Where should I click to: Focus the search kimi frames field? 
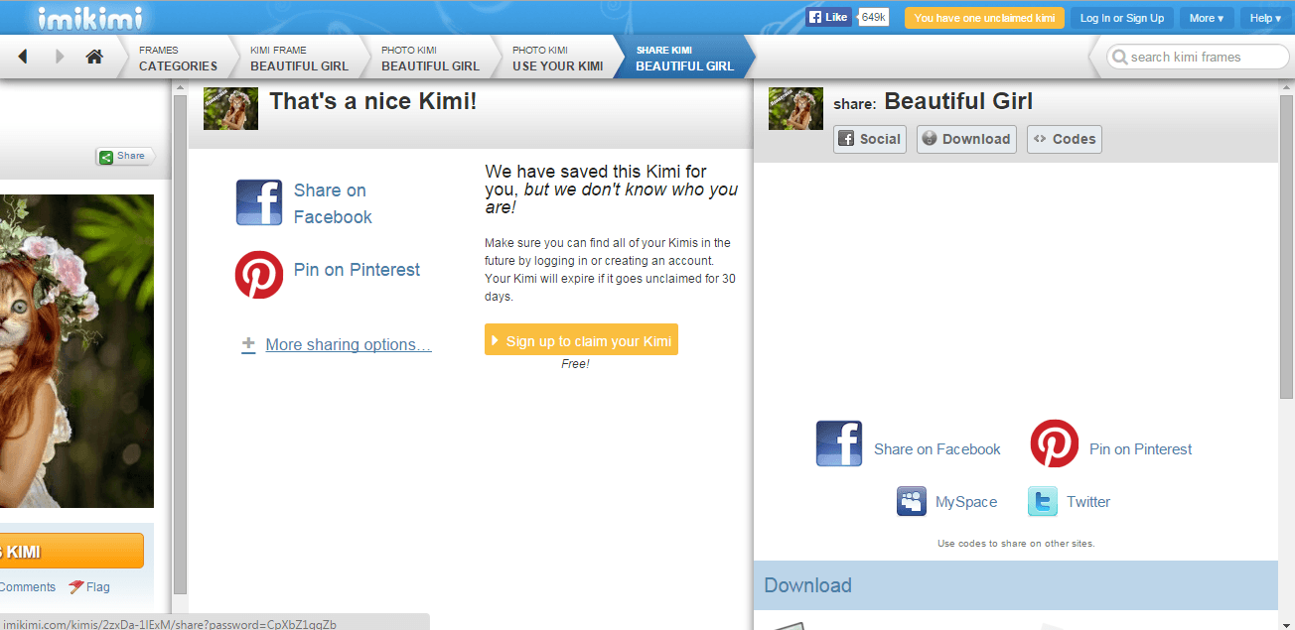point(1199,58)
